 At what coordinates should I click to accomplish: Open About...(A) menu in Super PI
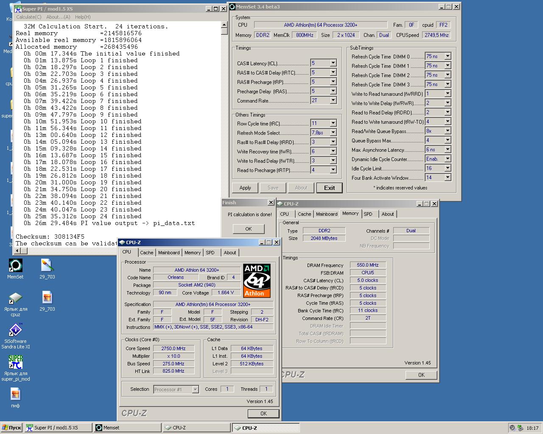[58, 17]
